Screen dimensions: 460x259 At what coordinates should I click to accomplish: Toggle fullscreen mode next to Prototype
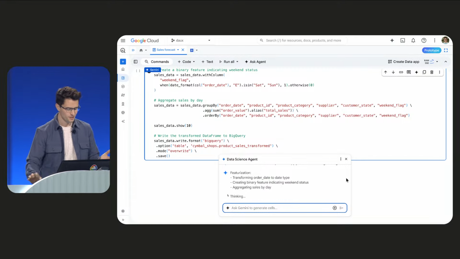click(446, 50)
